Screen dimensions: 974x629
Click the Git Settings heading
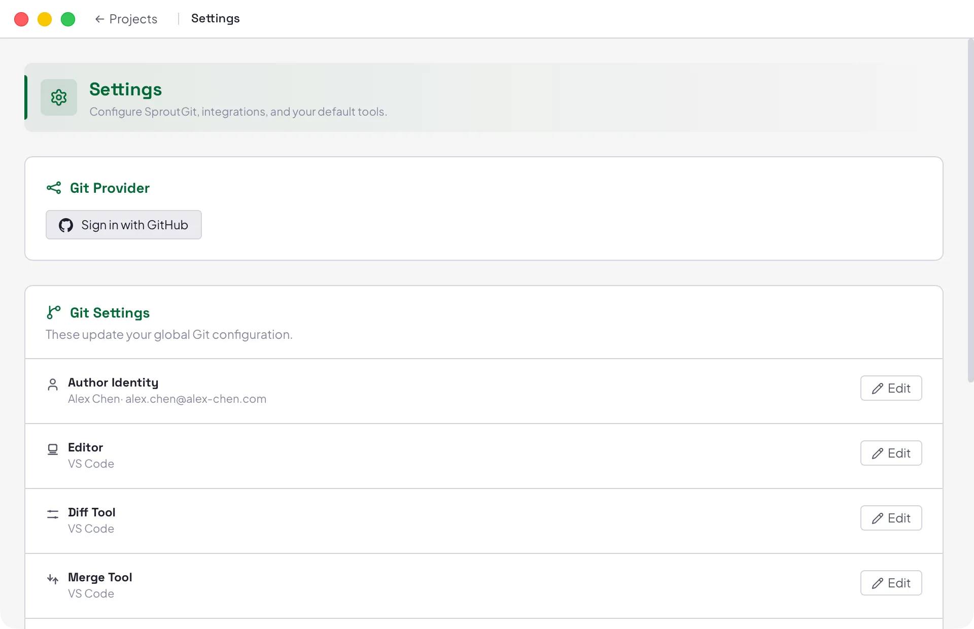coord(110,312)
